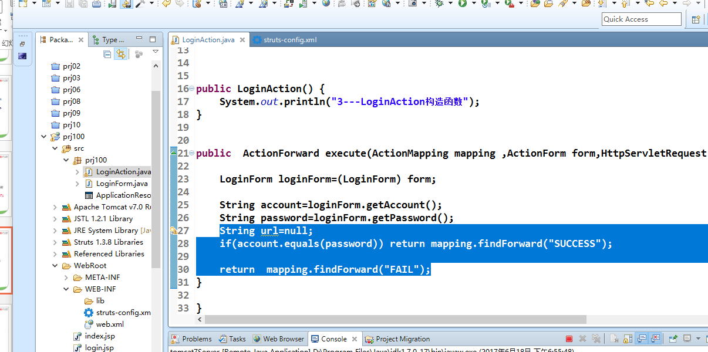Open the eye-shaped fast view icon
The height and width of the screenshot is (352, 708).
(x=22, y=56)
